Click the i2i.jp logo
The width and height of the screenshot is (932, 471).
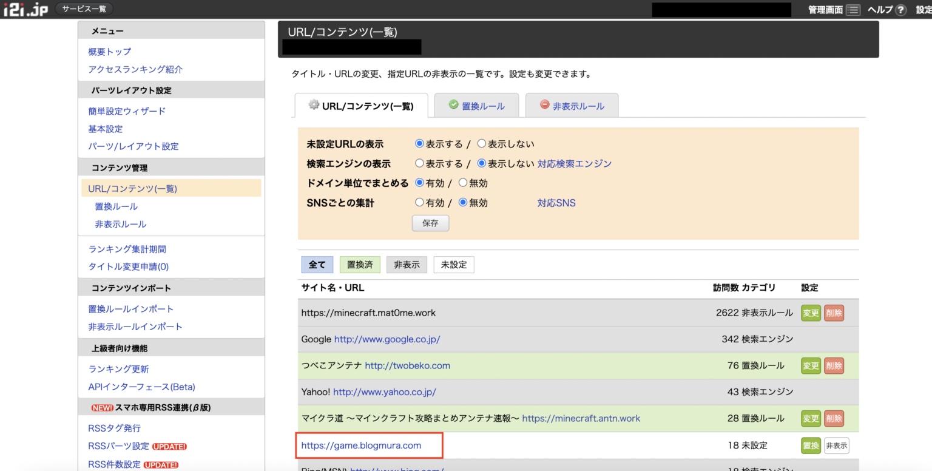[x=24, y=8]
